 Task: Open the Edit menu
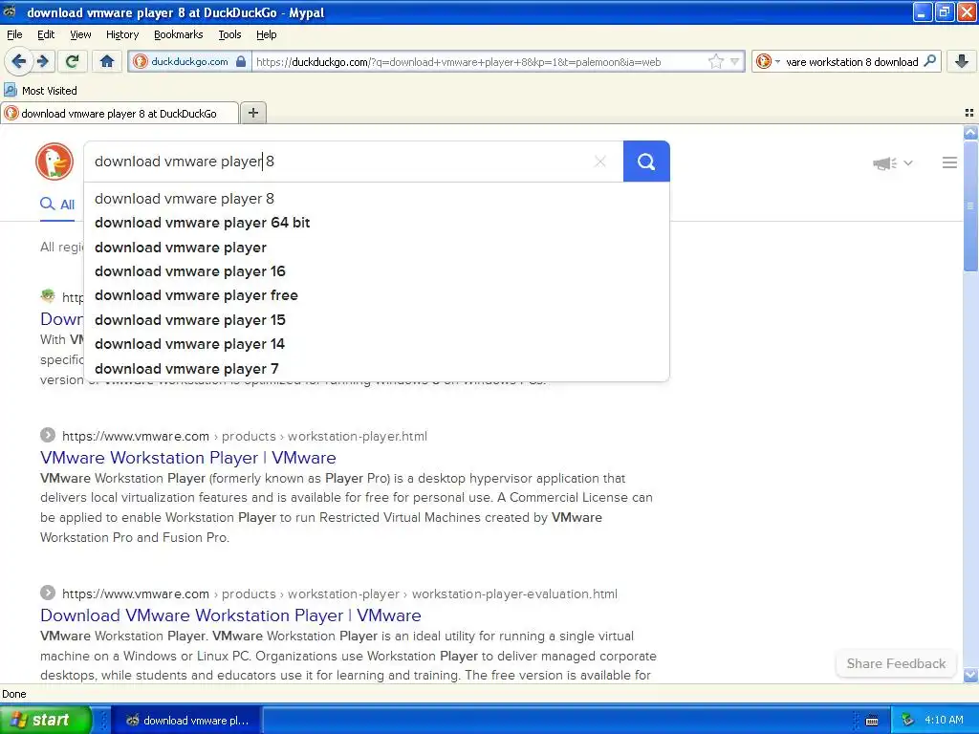click(x=46, y=34)
